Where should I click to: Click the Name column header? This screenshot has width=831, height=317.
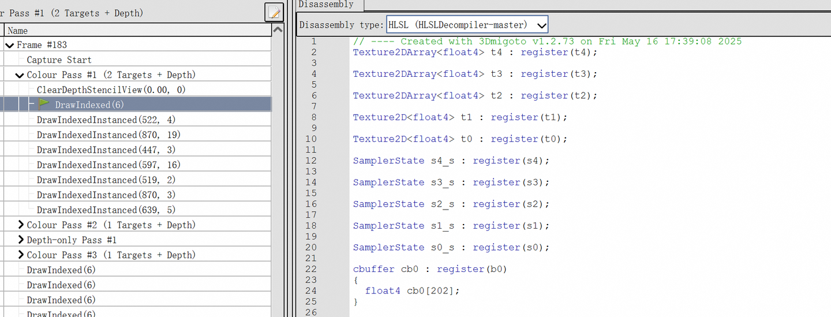pos(18,31)
